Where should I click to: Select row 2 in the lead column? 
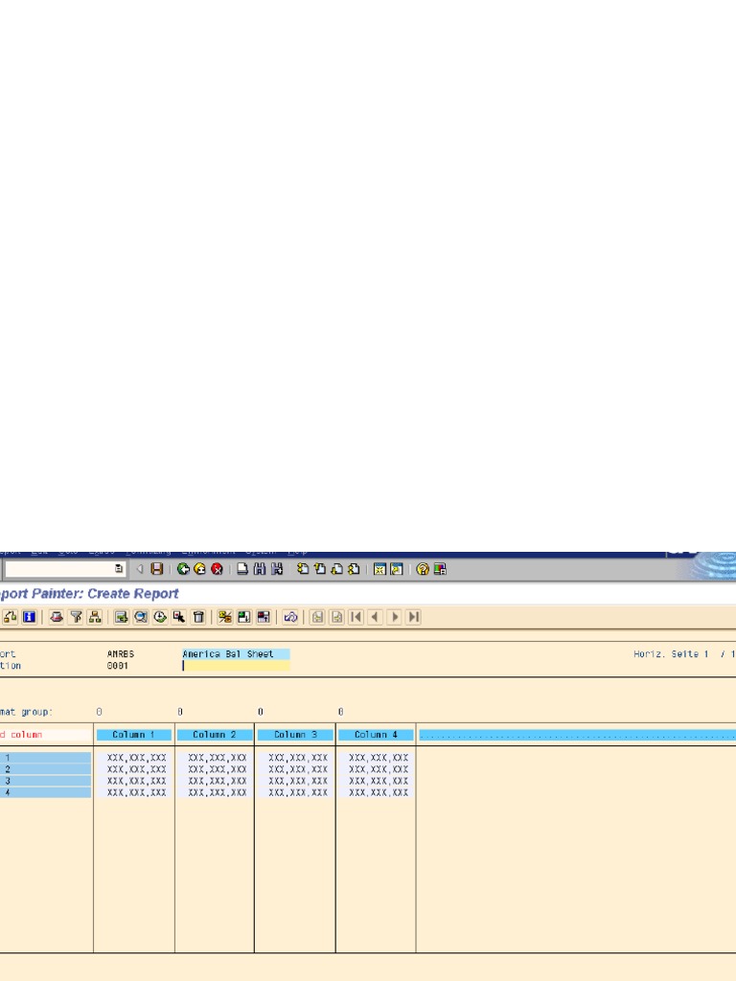pyautogui.click(x=46, y=769)
